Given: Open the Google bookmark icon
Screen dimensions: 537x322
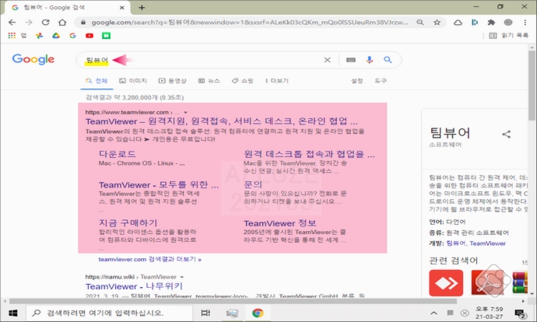Looking at the screenshot, I should 72,35.
